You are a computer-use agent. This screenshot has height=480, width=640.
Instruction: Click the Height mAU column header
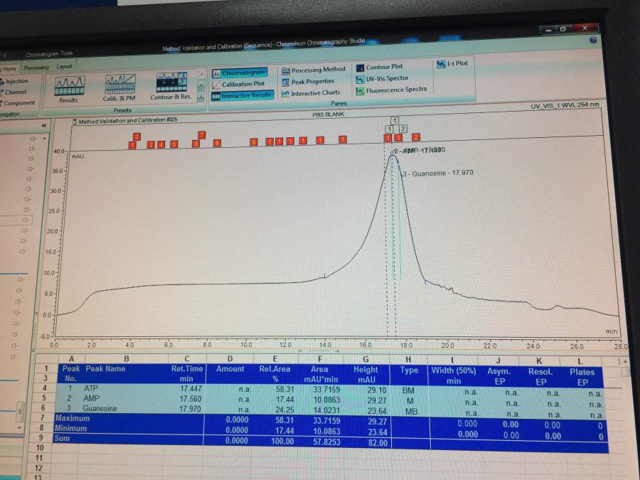[x=366, y=374]
